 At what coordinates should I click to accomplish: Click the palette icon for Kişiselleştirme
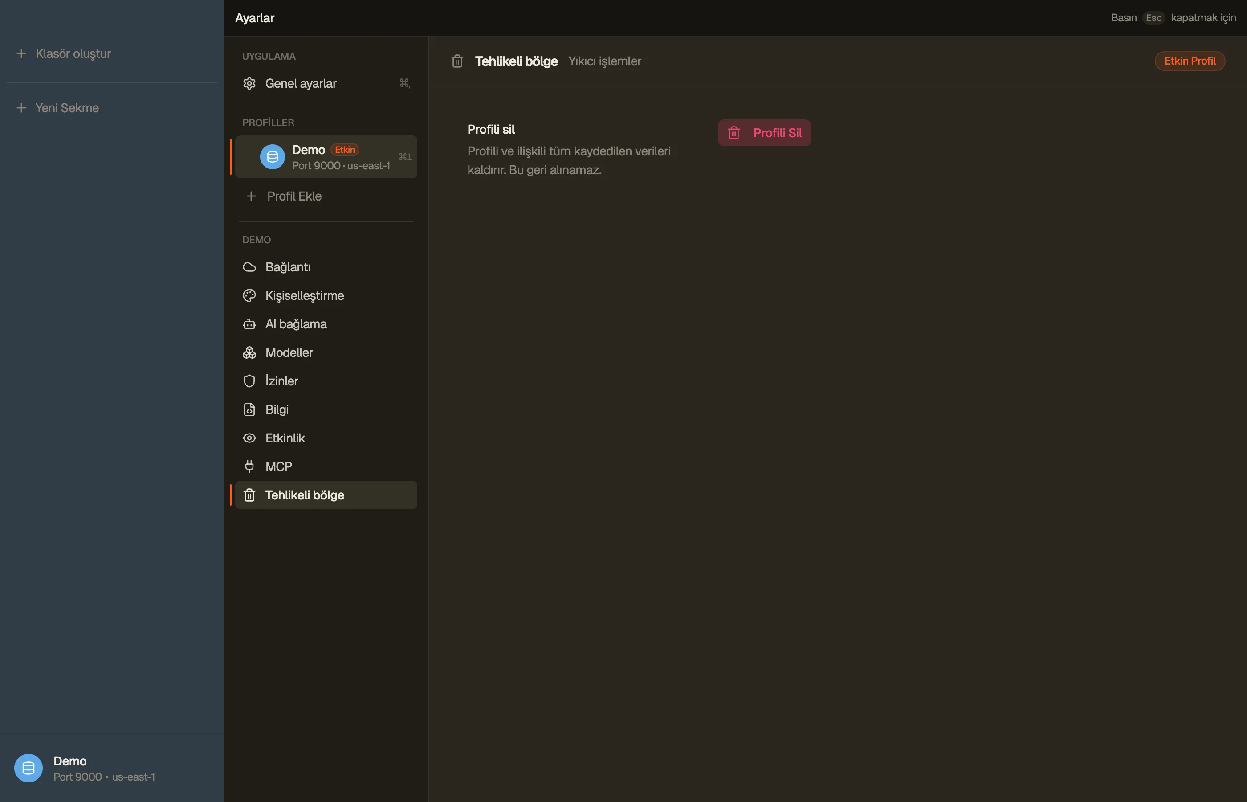click(249, 295)
